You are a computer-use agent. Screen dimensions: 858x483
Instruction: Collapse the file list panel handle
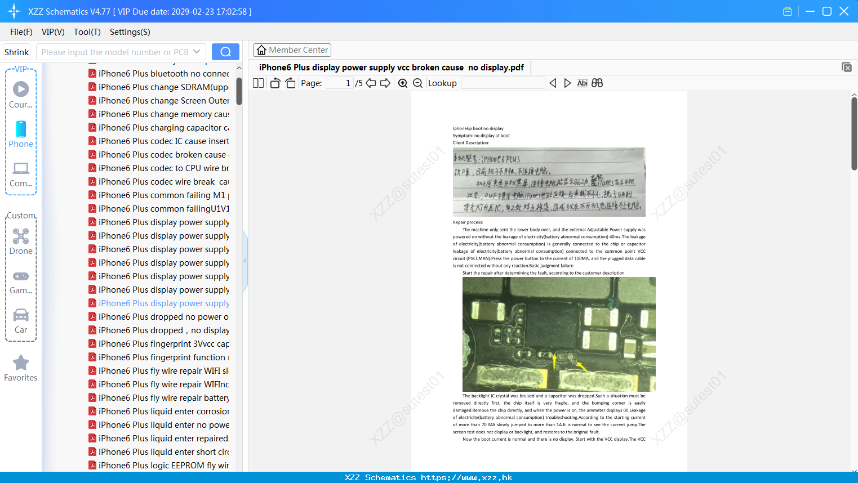(245, 261)
